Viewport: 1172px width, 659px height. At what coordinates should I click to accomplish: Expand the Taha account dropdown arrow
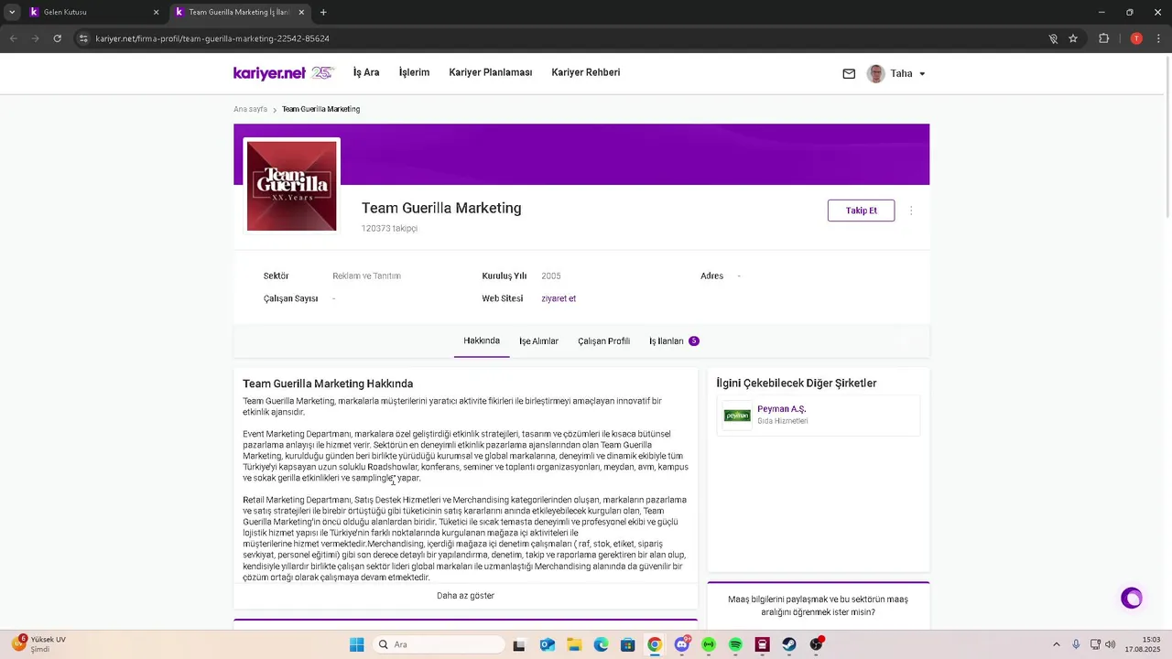(922, 74)
